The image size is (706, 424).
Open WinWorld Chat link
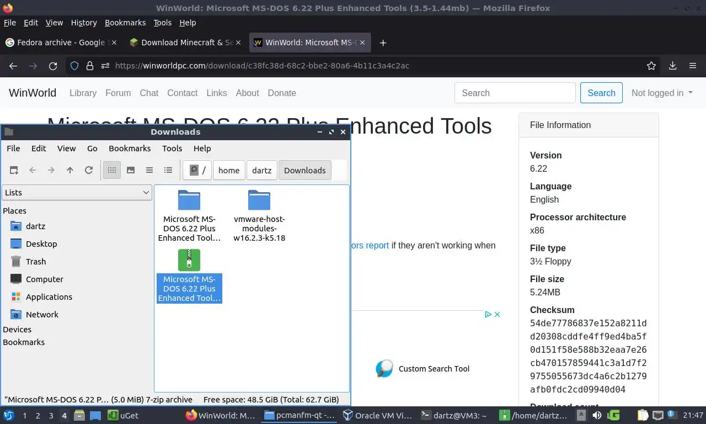[149, 93]
